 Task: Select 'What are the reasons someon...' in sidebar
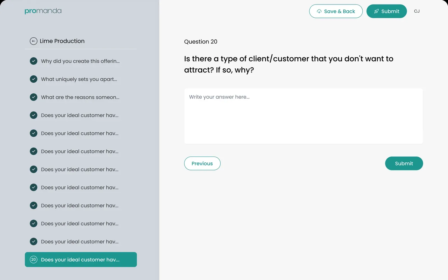81,97
